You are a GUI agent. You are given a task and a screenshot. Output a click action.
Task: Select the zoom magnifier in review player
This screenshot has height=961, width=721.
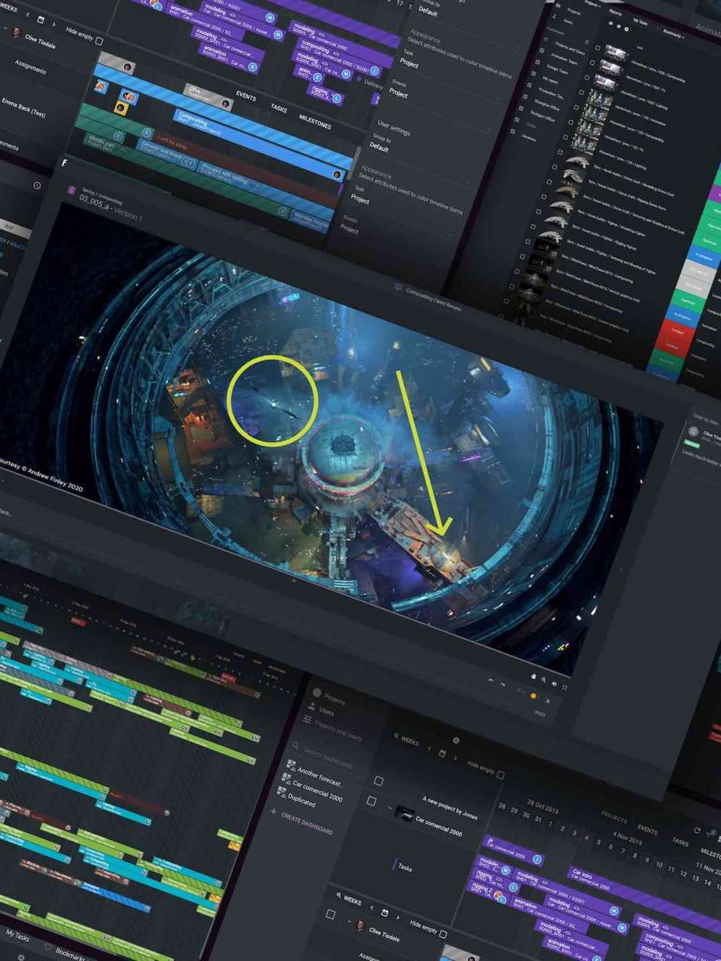click(544, 680)
